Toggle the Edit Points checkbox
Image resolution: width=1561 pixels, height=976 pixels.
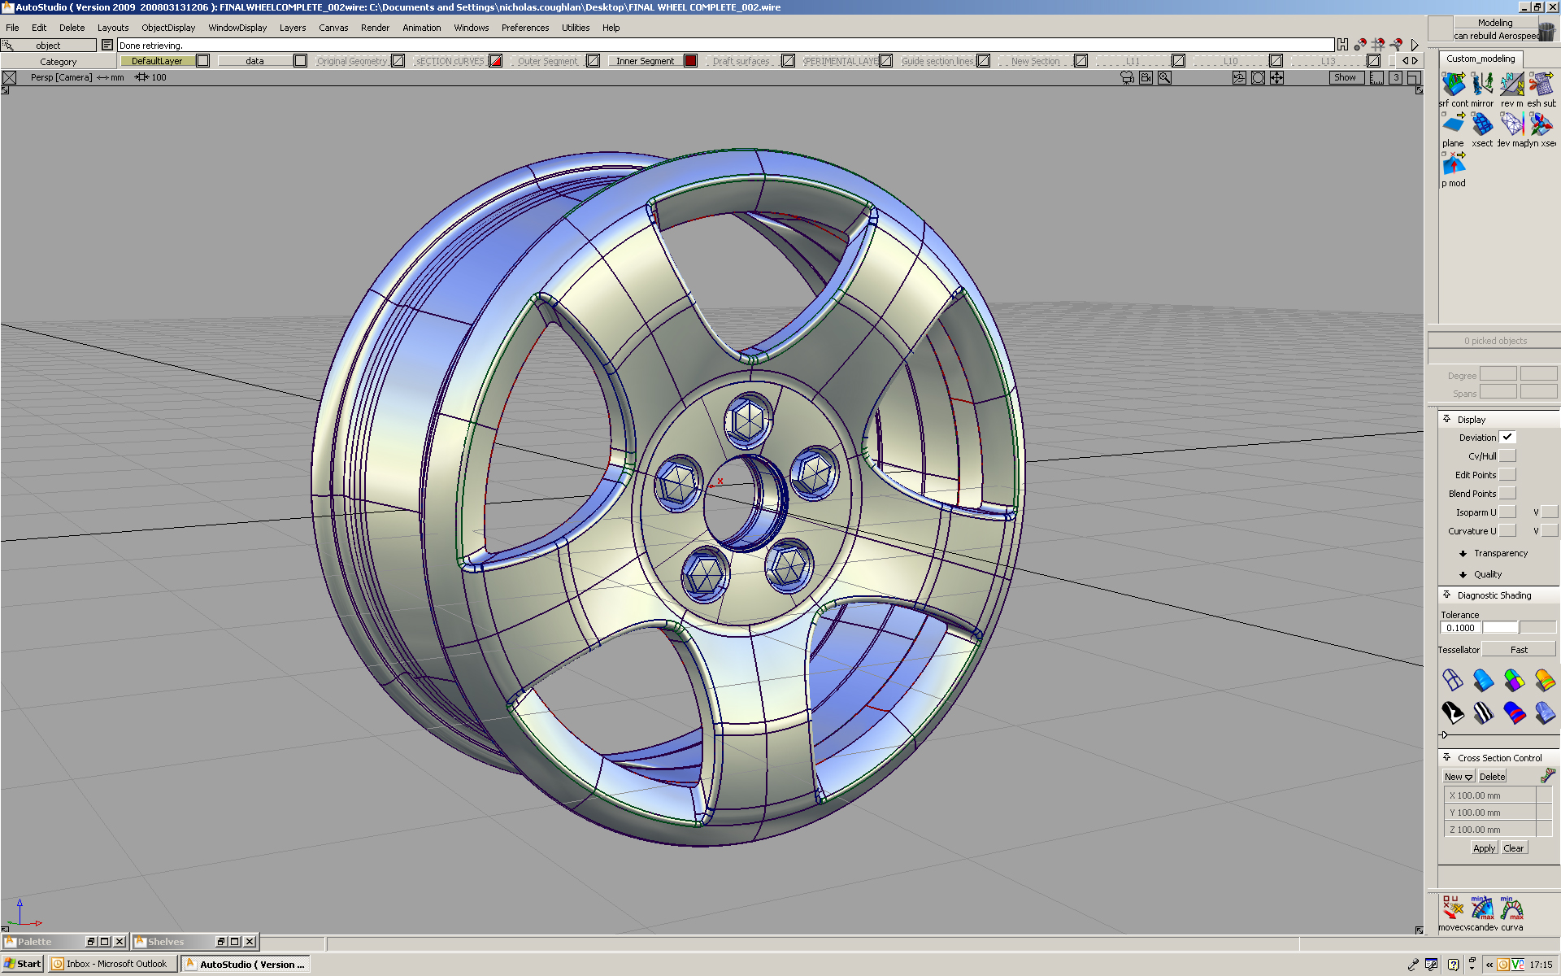coord(1507,475)
